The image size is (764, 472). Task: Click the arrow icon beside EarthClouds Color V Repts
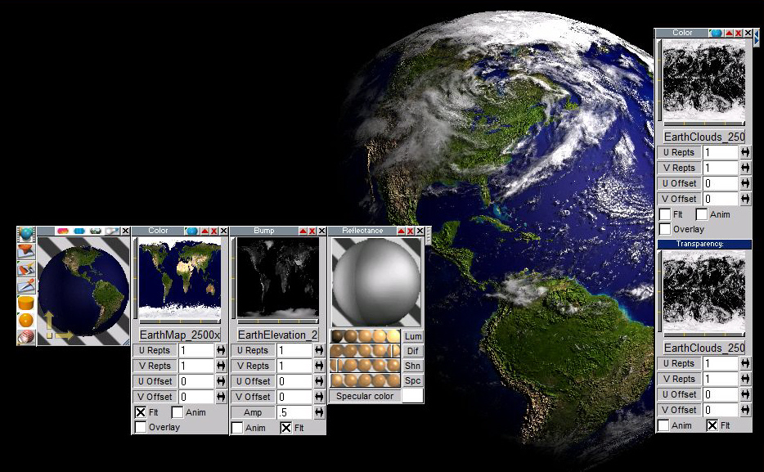click(x=745, y=168)
